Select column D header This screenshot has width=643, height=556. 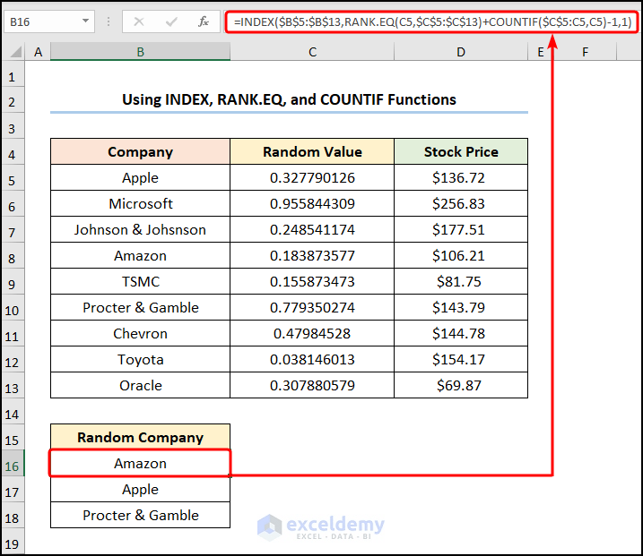click(461, 52)
